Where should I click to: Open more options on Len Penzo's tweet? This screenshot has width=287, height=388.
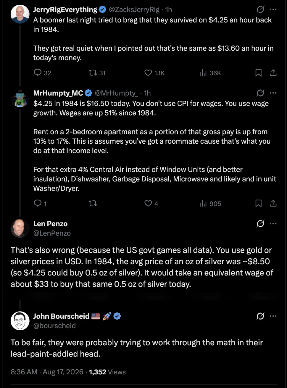[x=273, y=224]
